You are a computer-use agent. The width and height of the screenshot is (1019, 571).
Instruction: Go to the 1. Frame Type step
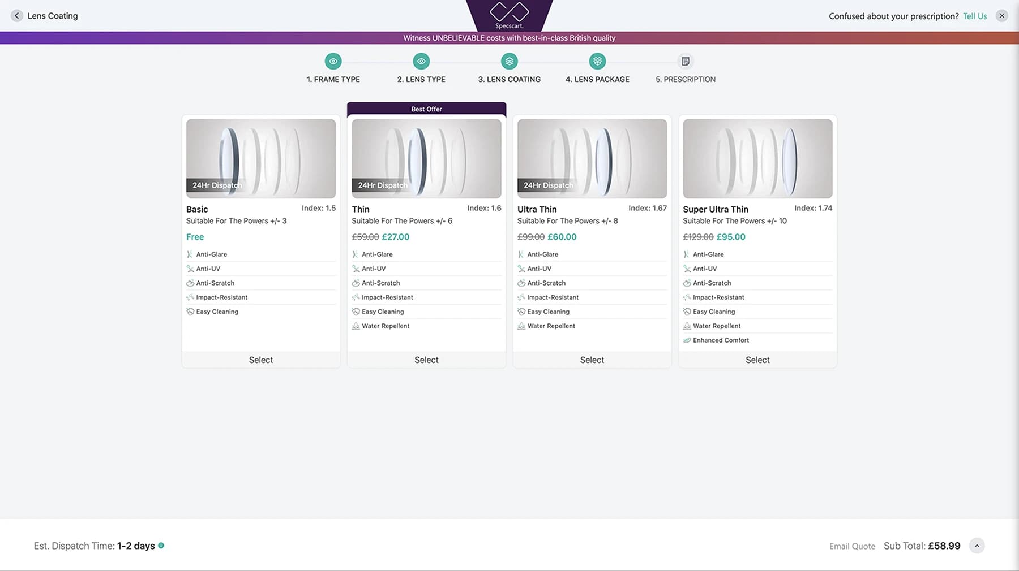pyautogui.click(x=333, y=79)
